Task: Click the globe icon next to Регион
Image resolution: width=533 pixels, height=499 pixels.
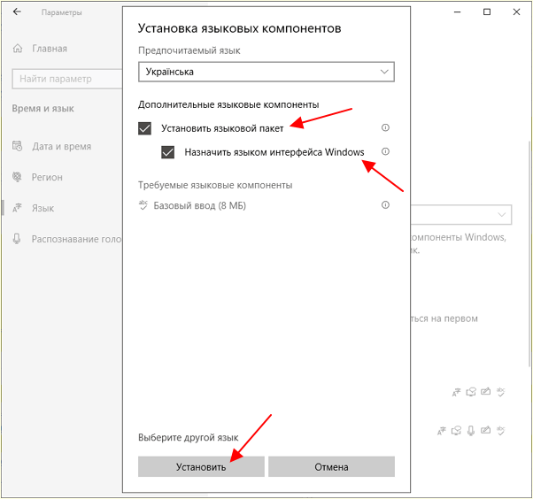Action: (17, 177)
